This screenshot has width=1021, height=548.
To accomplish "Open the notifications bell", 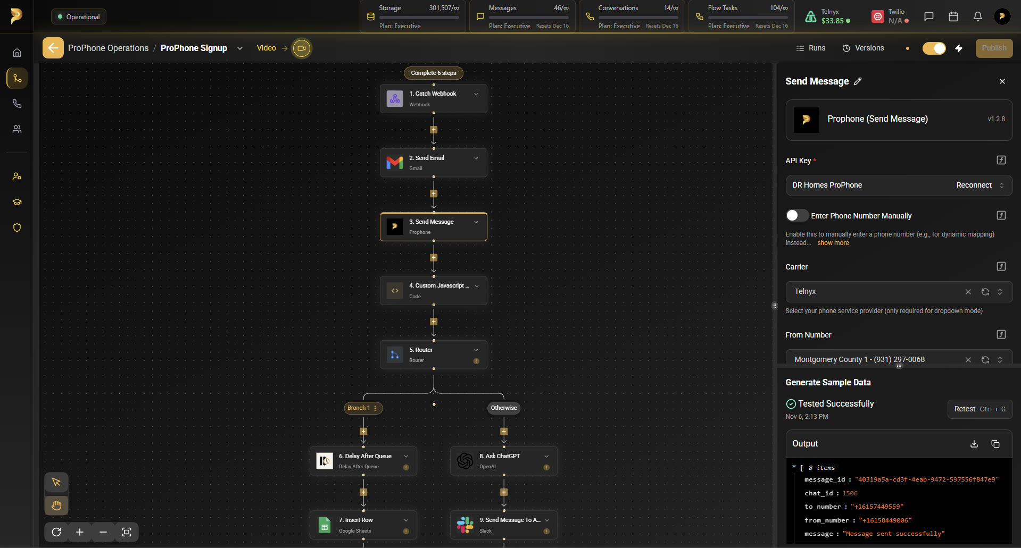I will 978,16.
